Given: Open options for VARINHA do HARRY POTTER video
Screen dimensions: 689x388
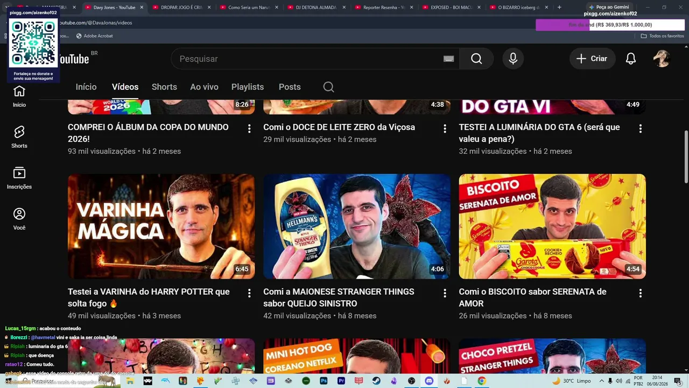Looking at the screenshot, I should click(x=249, y=293).
